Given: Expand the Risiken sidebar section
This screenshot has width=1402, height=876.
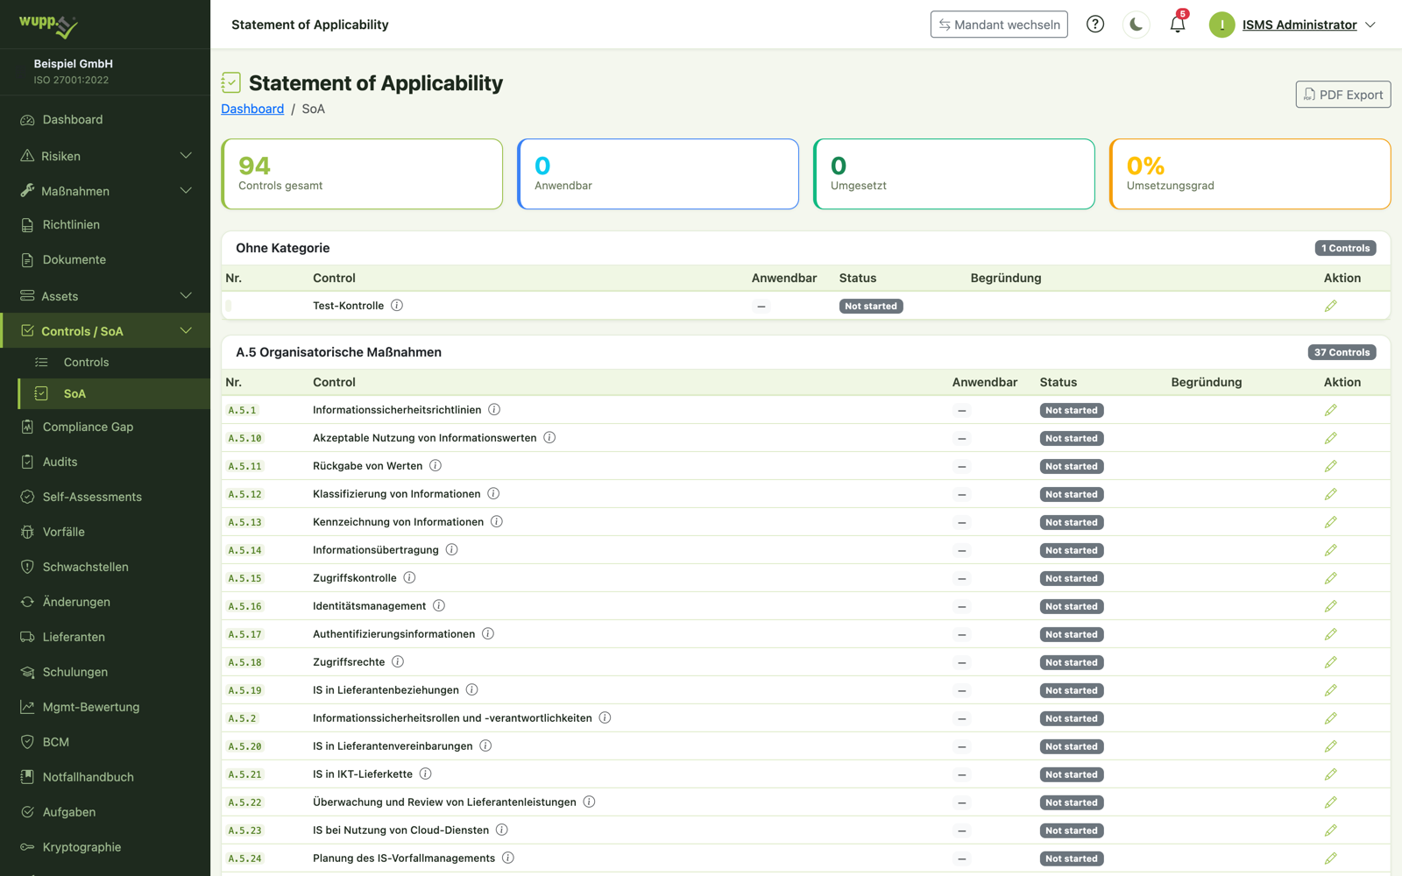Looking at the screenshot, I should (105, 156).
